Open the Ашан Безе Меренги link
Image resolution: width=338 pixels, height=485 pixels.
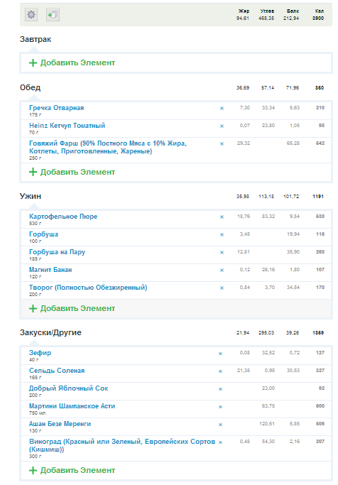click(x=60, y=424)
